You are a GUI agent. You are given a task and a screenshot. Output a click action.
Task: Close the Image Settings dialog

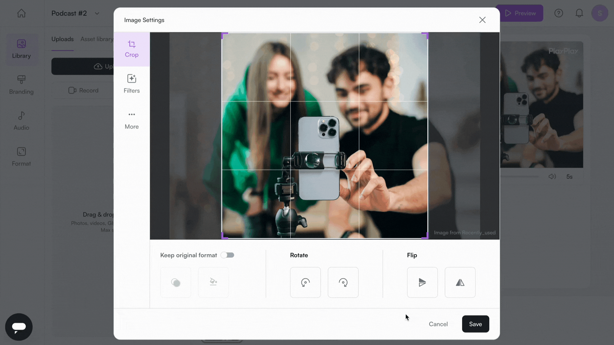point(482,20)
